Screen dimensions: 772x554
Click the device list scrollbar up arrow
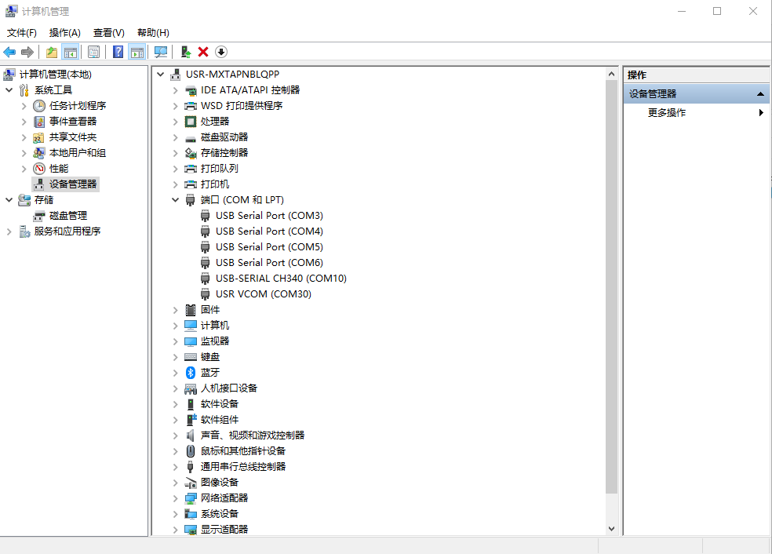(611, 74)
